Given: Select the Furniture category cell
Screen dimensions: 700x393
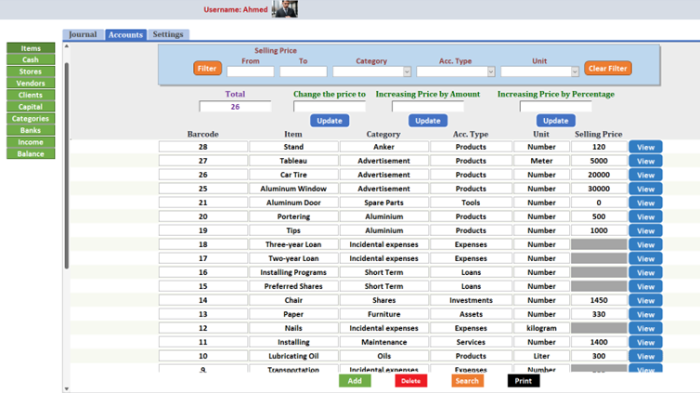Looking at the screenshot, I should pos(384,314).
